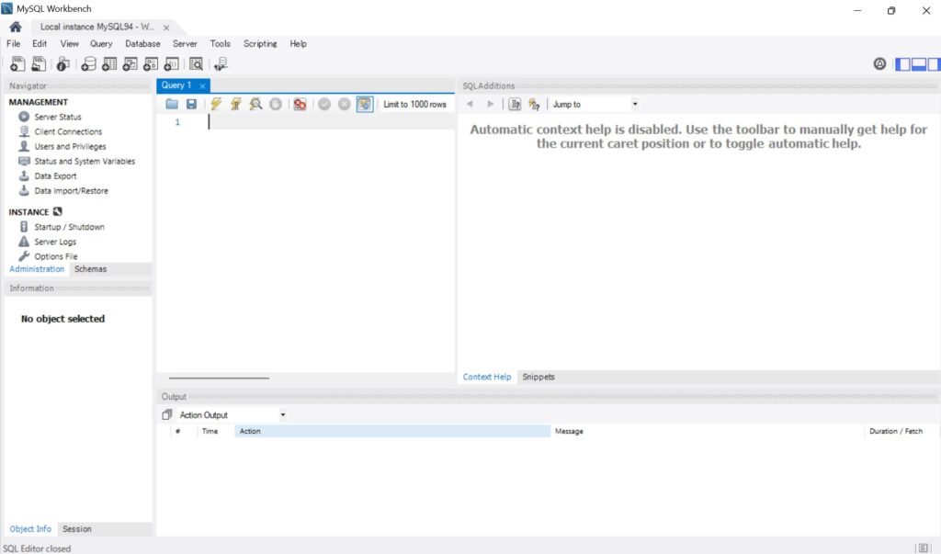Rollback the current transaction X icon
This screenshot has height=554, width=941.
point(344,104)
